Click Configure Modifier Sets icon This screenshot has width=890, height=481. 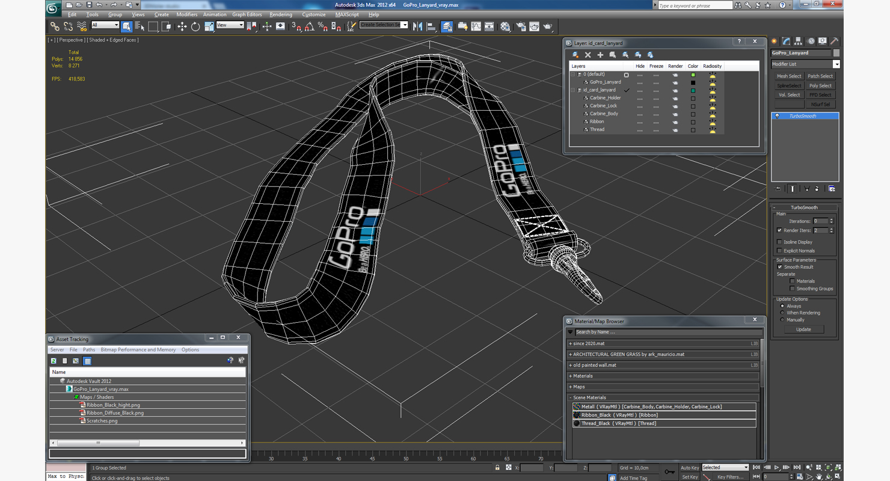pyautogui.click(x=832, y=189)
